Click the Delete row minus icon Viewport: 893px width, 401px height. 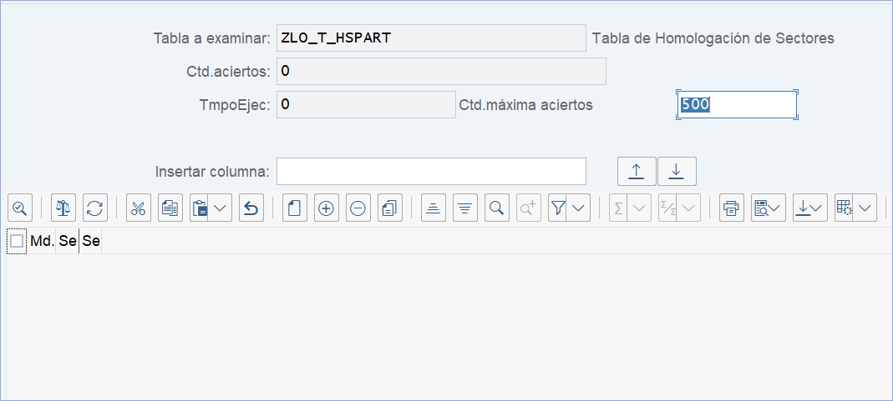358,208
